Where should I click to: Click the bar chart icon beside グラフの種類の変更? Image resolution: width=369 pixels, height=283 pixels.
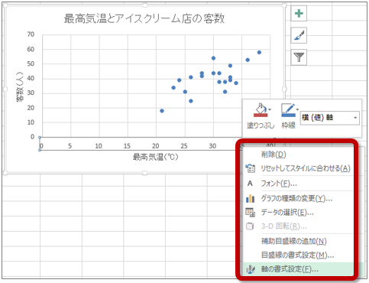(250, 198)
